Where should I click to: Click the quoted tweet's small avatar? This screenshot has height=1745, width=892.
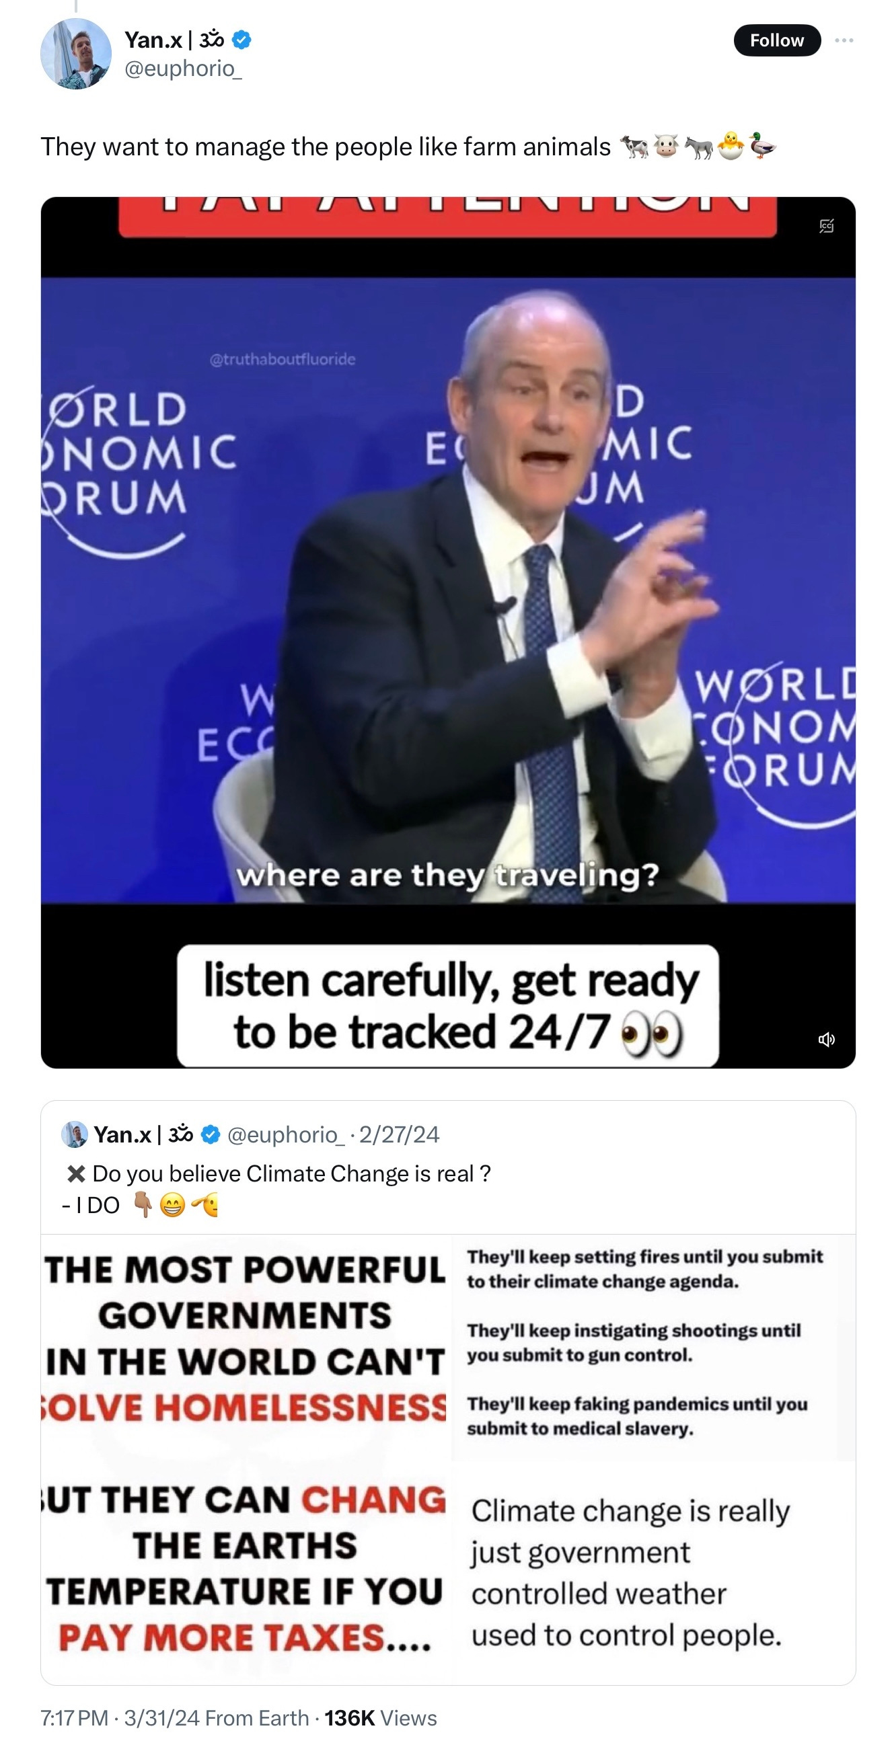click(75, 1134)
